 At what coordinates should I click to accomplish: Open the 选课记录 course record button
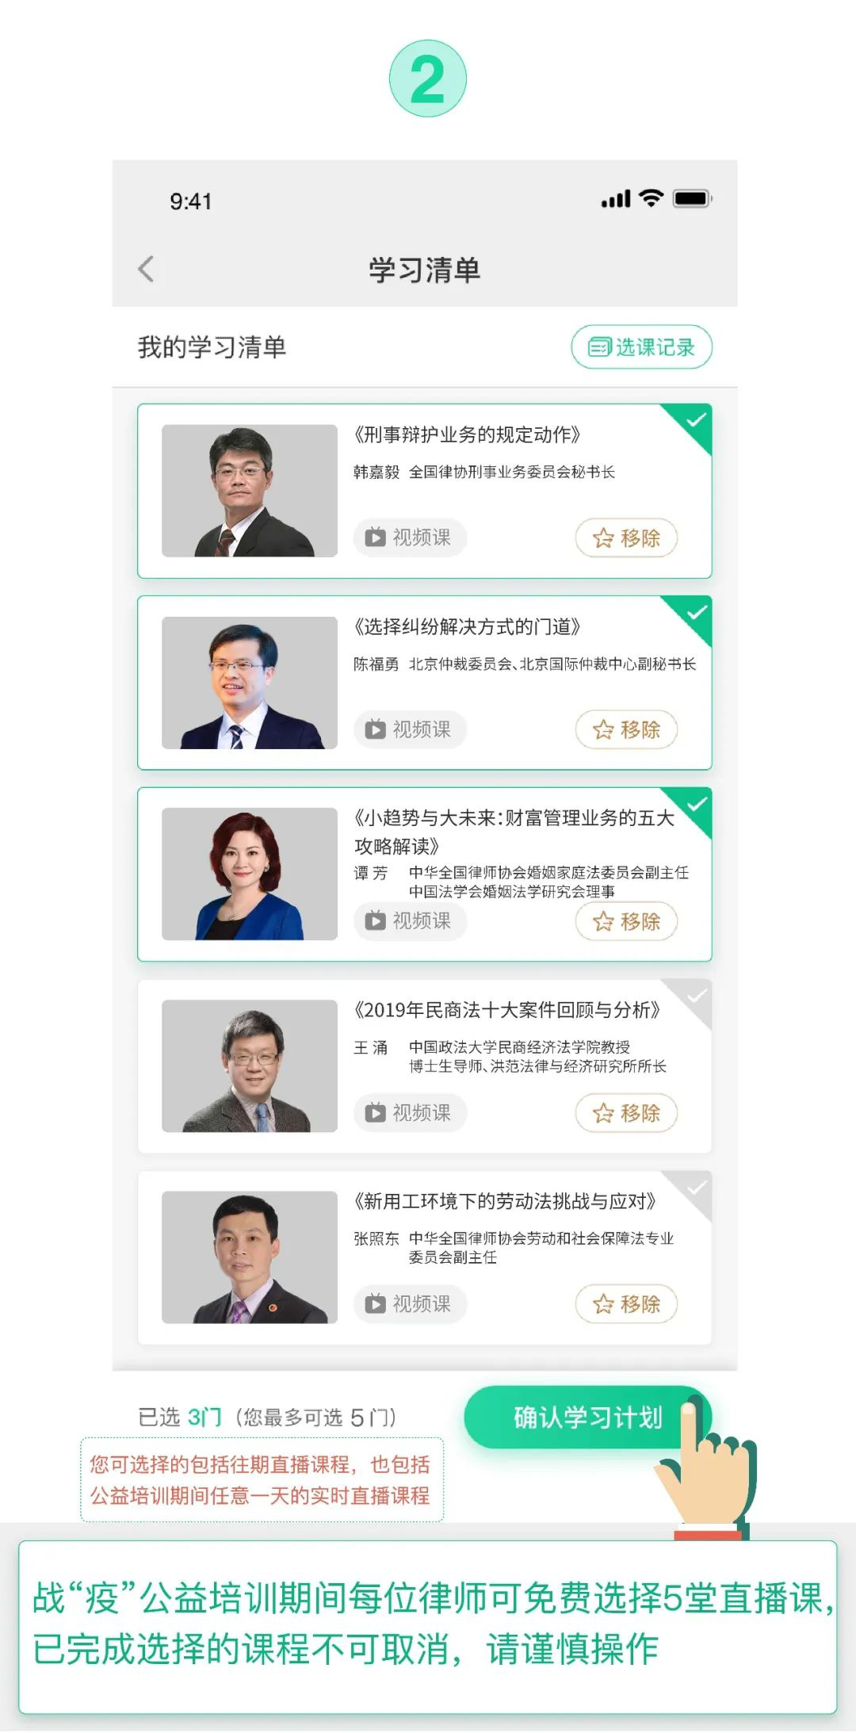[641, 346]
